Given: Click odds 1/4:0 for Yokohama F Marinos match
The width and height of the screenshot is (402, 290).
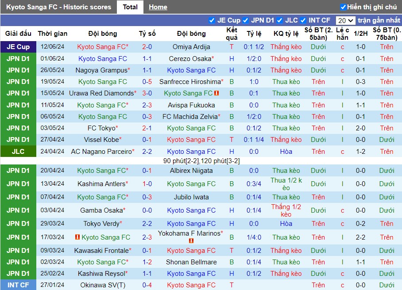Looking at the screenshot, I should tap(254, 237).
